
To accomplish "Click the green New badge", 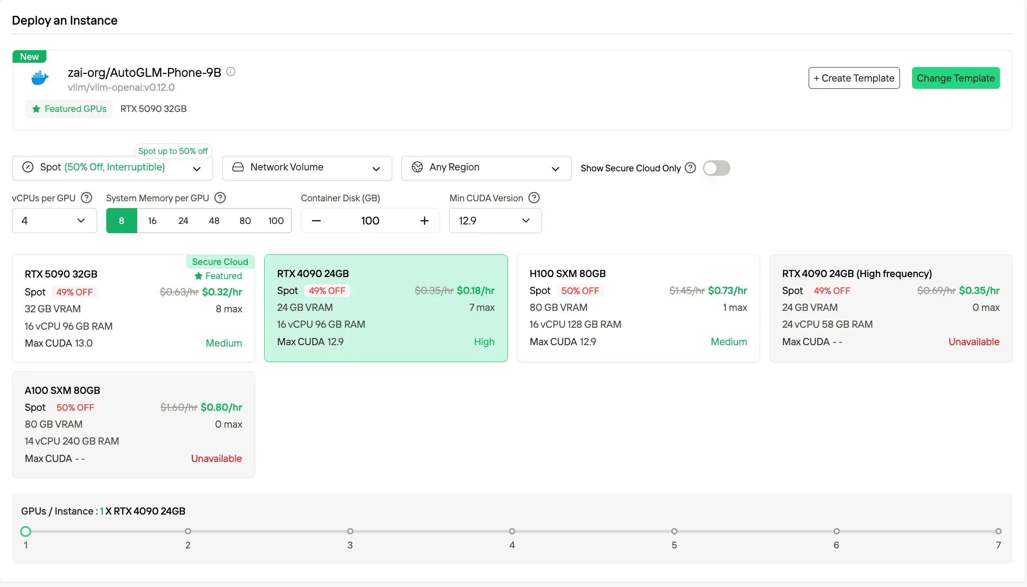I will tap(29, 56).
